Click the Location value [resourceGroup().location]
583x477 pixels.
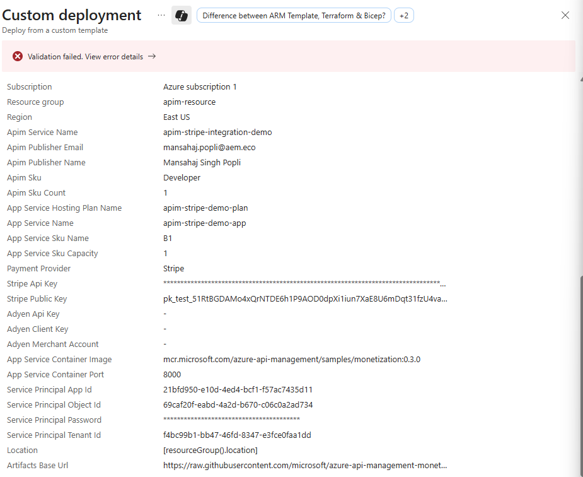211,450
